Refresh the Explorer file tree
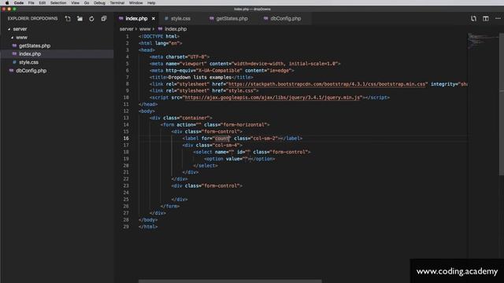Viewport: 504px width, 283px height. pyautogui.click(x=91, y=19)
